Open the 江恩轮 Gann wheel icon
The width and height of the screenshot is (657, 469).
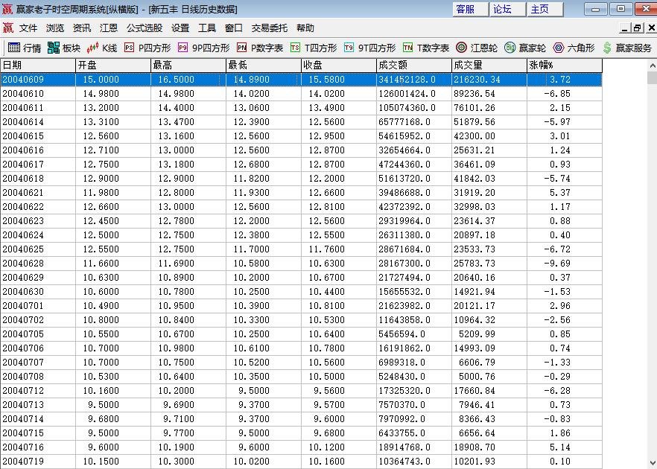click(x=461, y=48)
